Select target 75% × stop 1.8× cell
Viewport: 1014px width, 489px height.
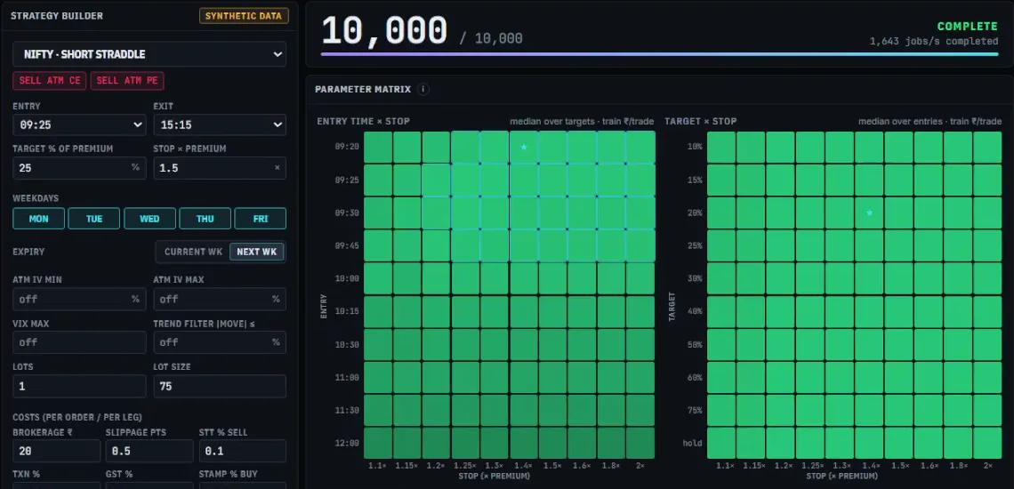[958, 410]
